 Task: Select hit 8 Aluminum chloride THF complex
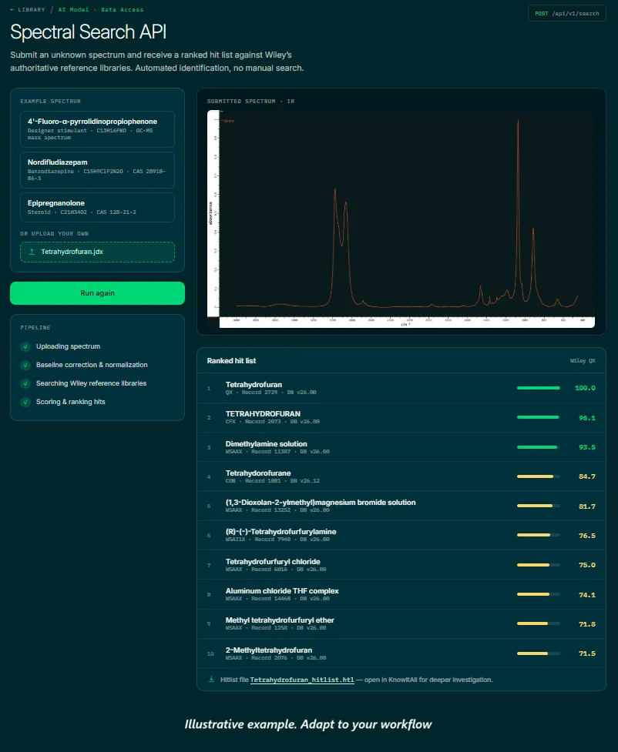[x=401, y=594]
